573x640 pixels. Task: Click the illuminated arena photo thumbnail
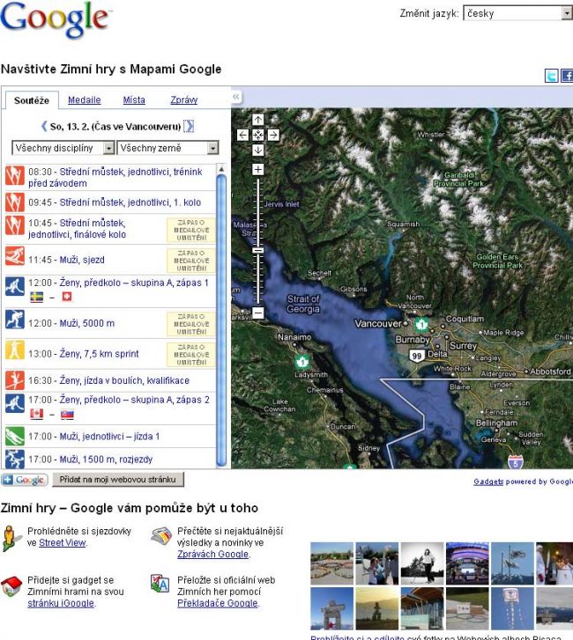(x=467, y=563)
